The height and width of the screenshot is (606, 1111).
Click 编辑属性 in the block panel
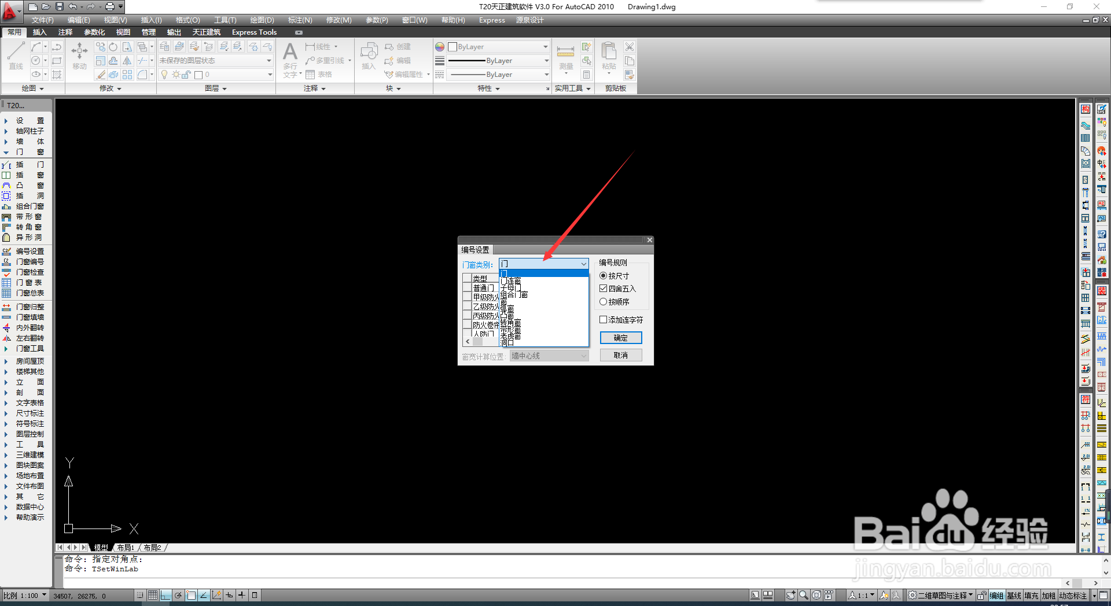[x=404, y=74]
